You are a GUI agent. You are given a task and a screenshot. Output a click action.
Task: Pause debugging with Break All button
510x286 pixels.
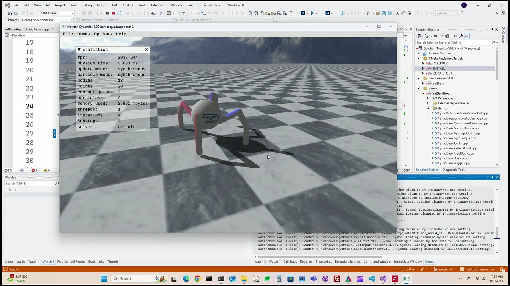tap(108, 13)
